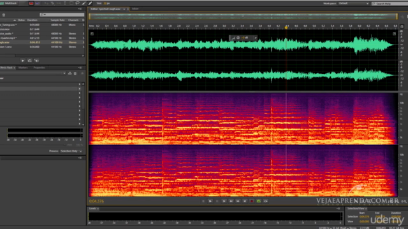
Task: Open the Editor tab file dropdown arrow
Action: 124,9
